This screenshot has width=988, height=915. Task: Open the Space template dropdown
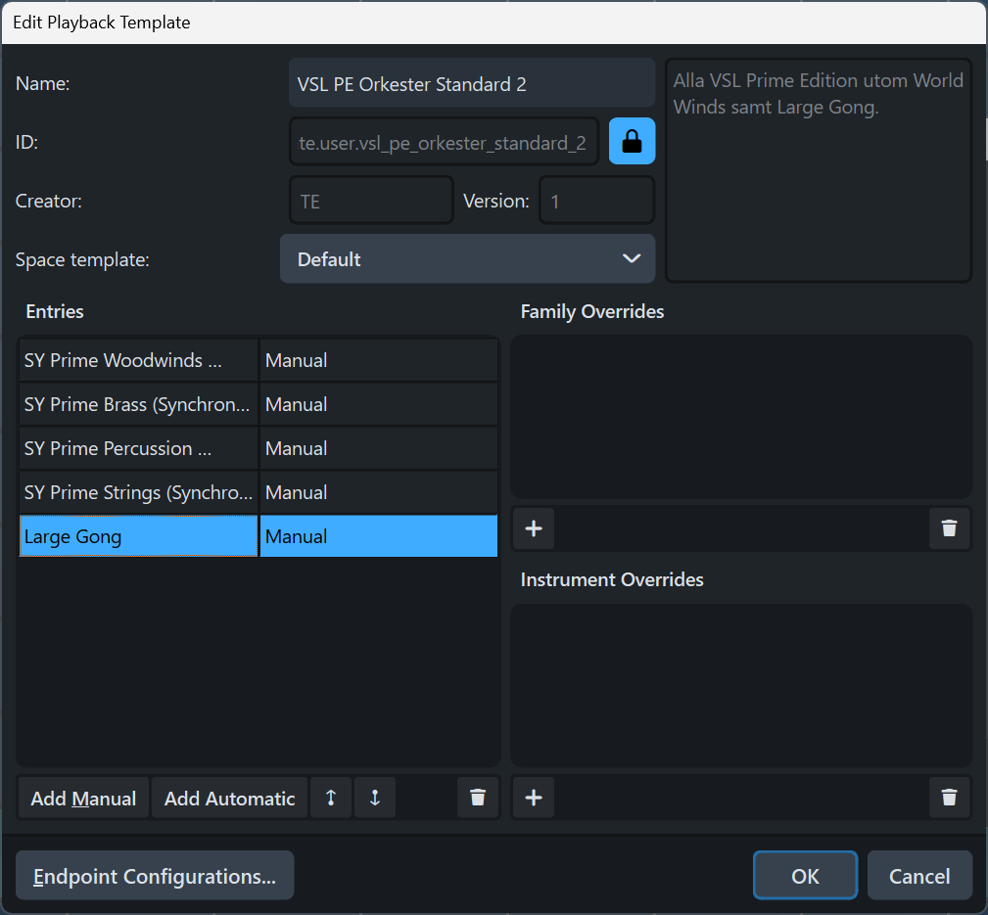[x=467, y=258]
